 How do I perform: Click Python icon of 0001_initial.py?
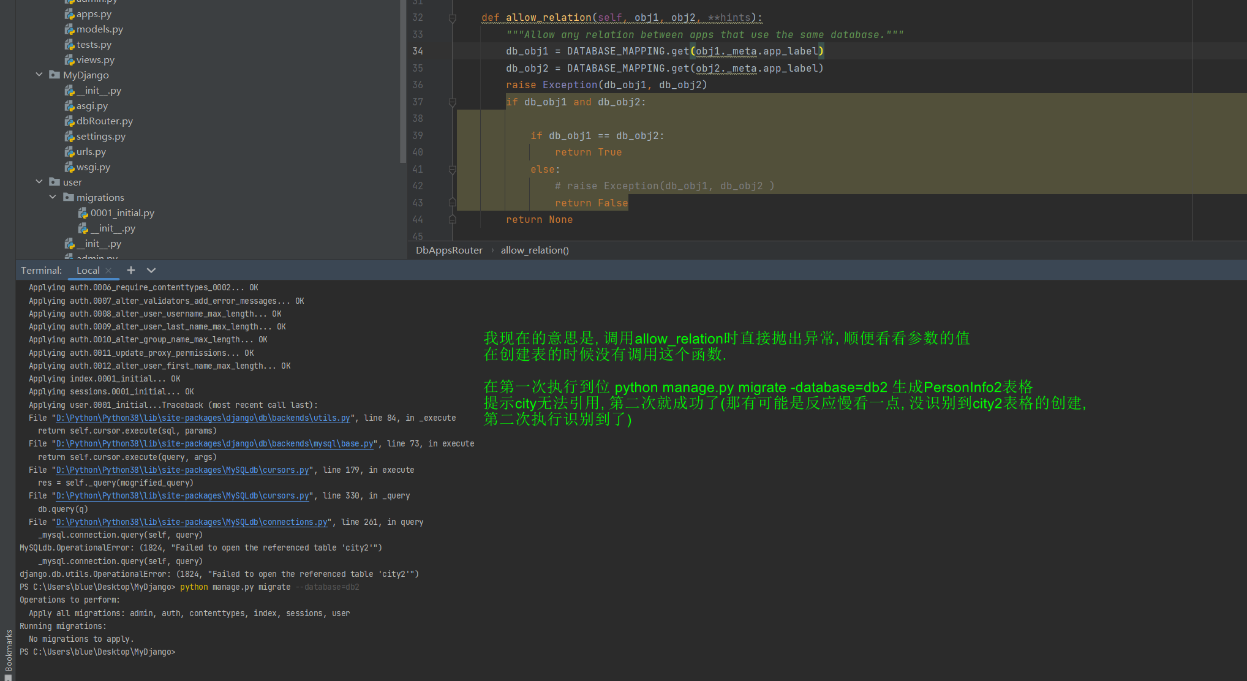pos(83,213)
